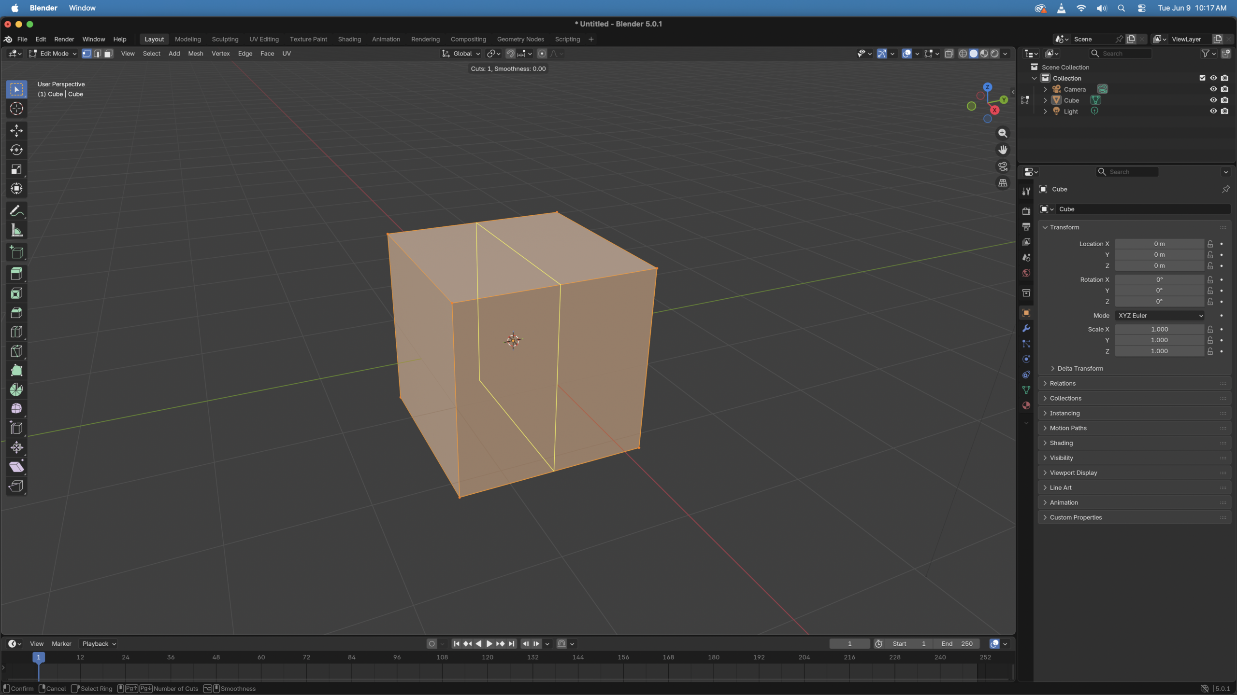Select the Bevel tool
1237x695 pixels.
16,312
